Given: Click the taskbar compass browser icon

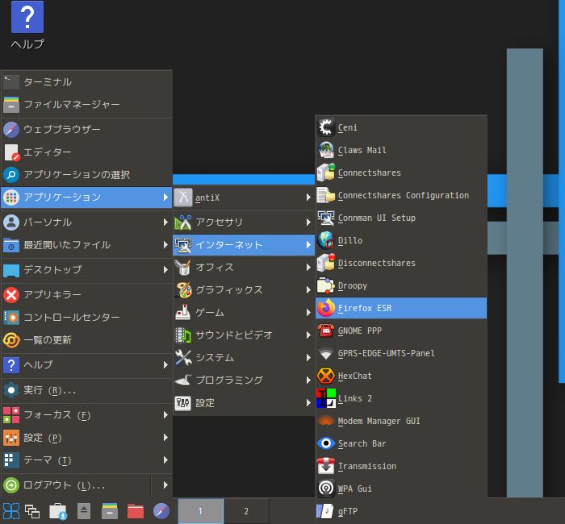Looking at the screenshot, I should pos(161,511).
